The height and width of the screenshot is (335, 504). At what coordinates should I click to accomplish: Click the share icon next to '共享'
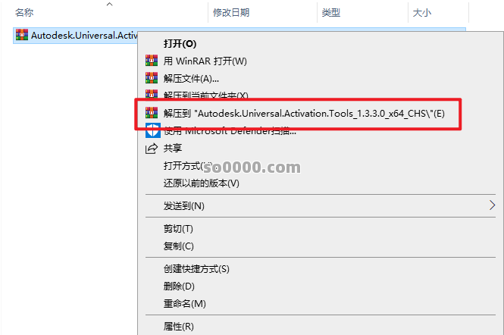coord(150,149)
